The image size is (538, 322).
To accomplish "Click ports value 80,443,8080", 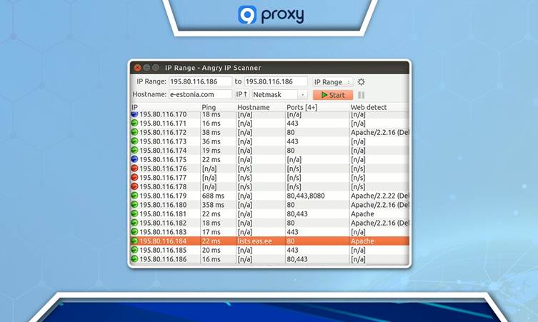I will 306,196.
